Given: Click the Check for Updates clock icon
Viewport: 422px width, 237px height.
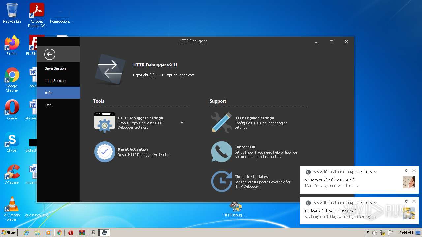Looking at the screenshot, I should pyautogui.click(x=222, y=181).
